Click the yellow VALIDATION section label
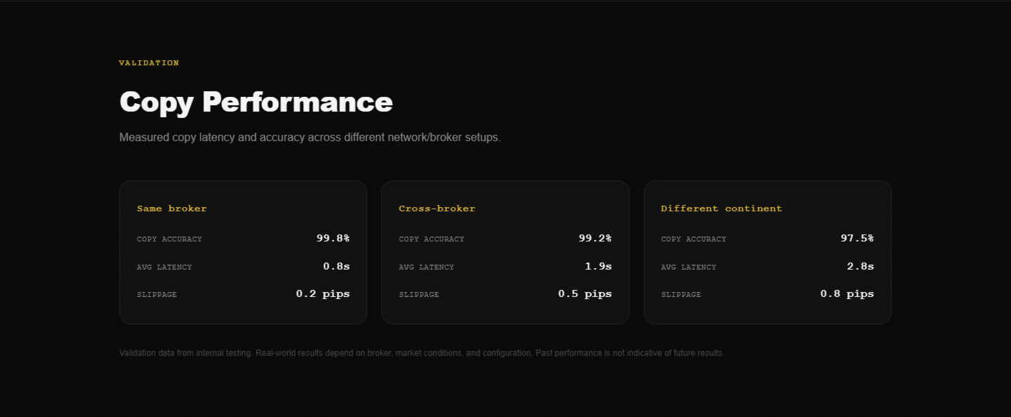Screen dimensions: 1011x417 (149, 63)
